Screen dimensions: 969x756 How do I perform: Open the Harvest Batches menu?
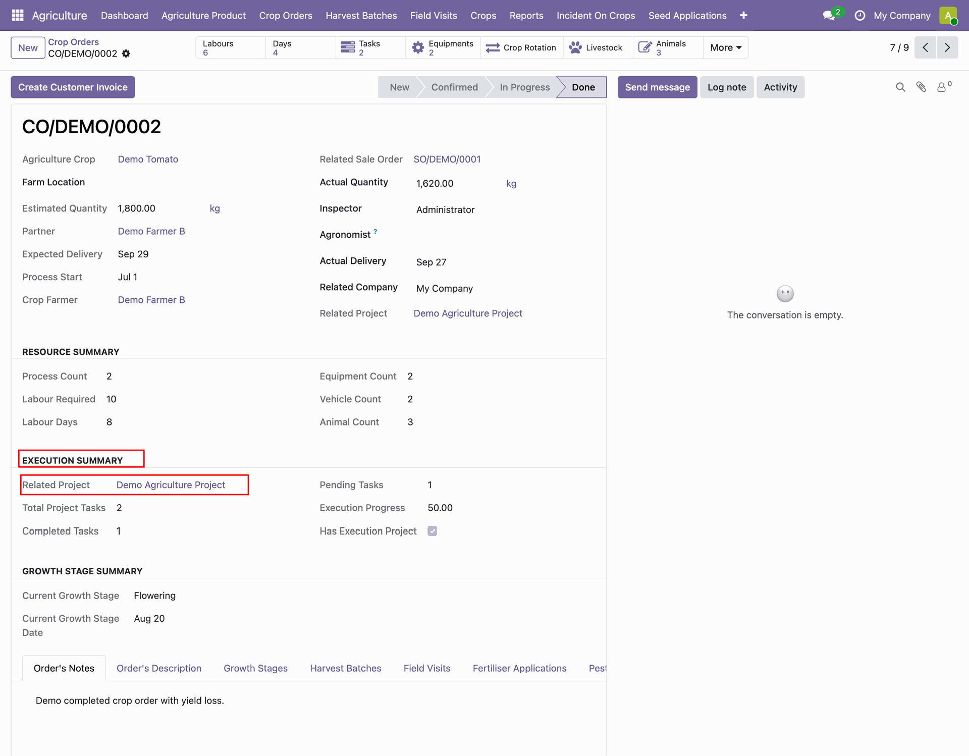tap(361, 16)
